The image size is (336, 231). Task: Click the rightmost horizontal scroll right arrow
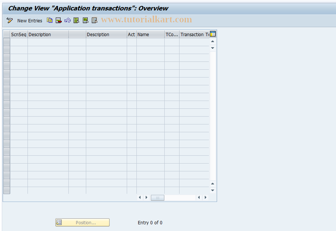pyautogui.click(x=205, y=197)
